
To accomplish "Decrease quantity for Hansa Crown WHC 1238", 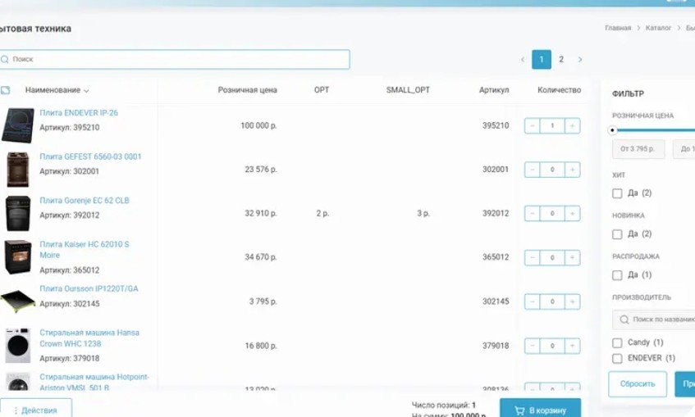I will (x=533, y=346).
